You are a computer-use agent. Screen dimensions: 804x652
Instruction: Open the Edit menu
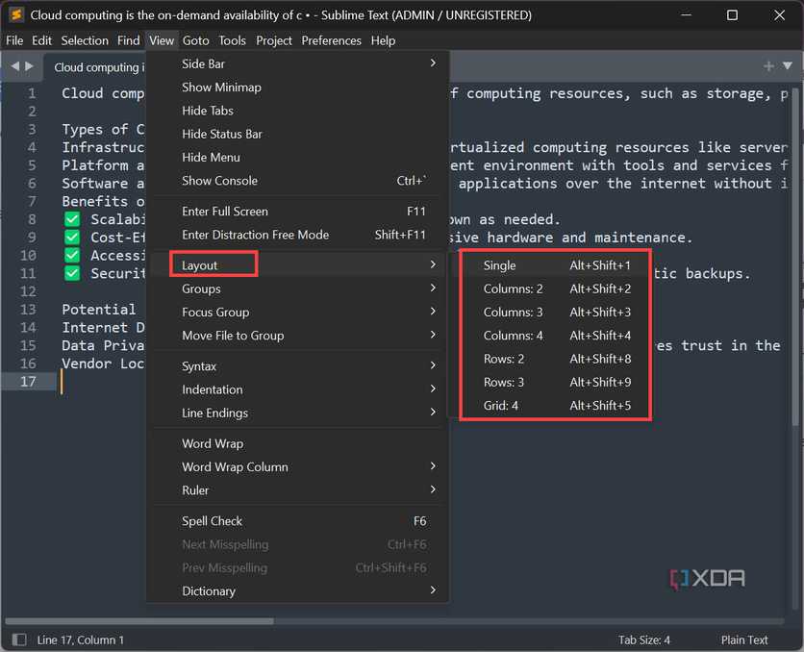click(41, 40)
